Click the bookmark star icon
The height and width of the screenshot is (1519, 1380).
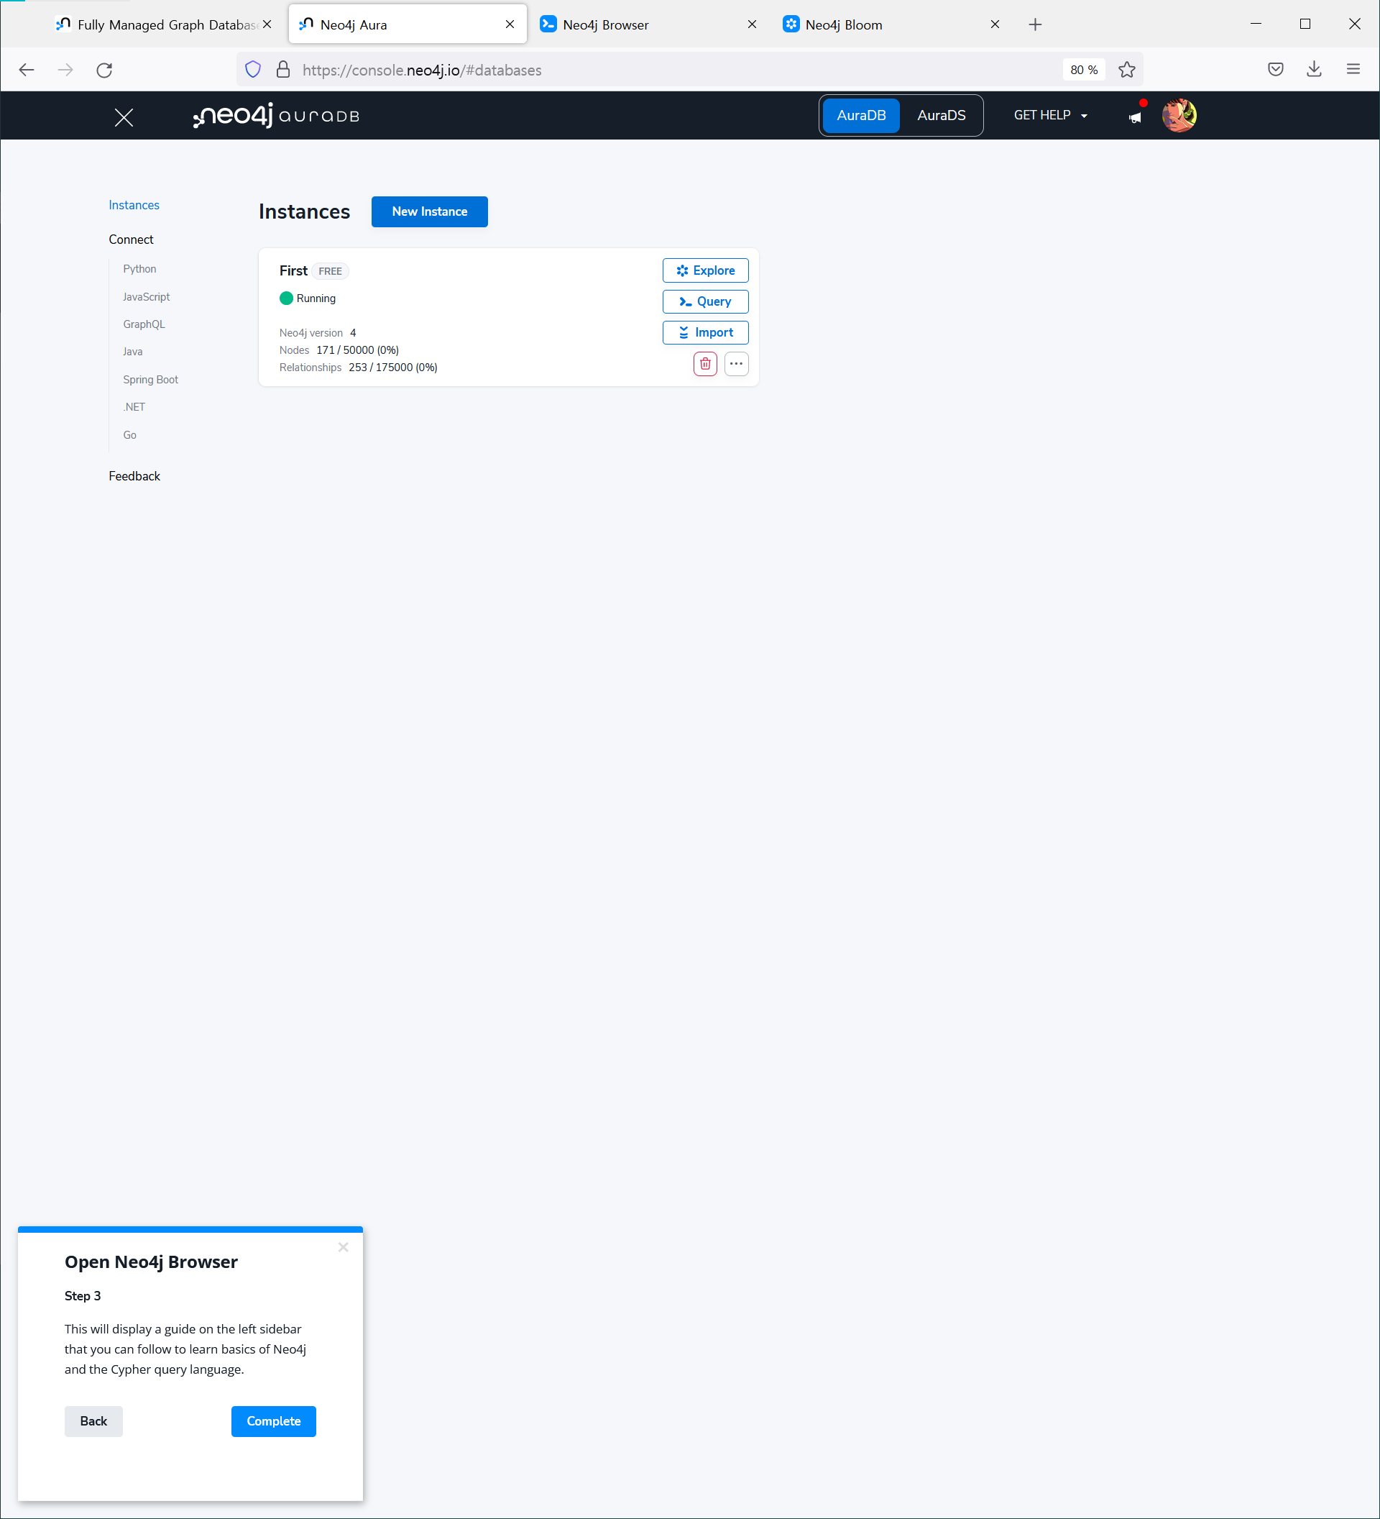[x=1126, y=70]
